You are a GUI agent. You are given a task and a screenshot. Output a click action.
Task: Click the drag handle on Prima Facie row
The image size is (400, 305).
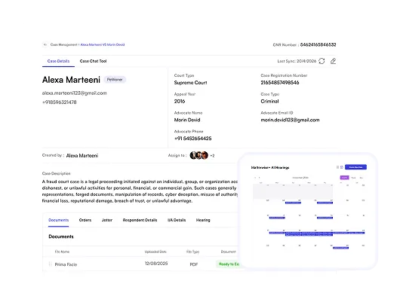50,264
